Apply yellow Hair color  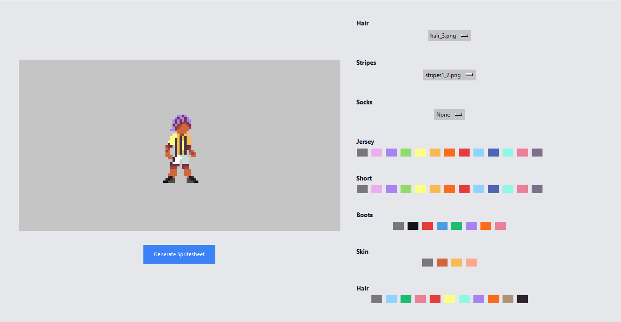click(x=449, y=299)
